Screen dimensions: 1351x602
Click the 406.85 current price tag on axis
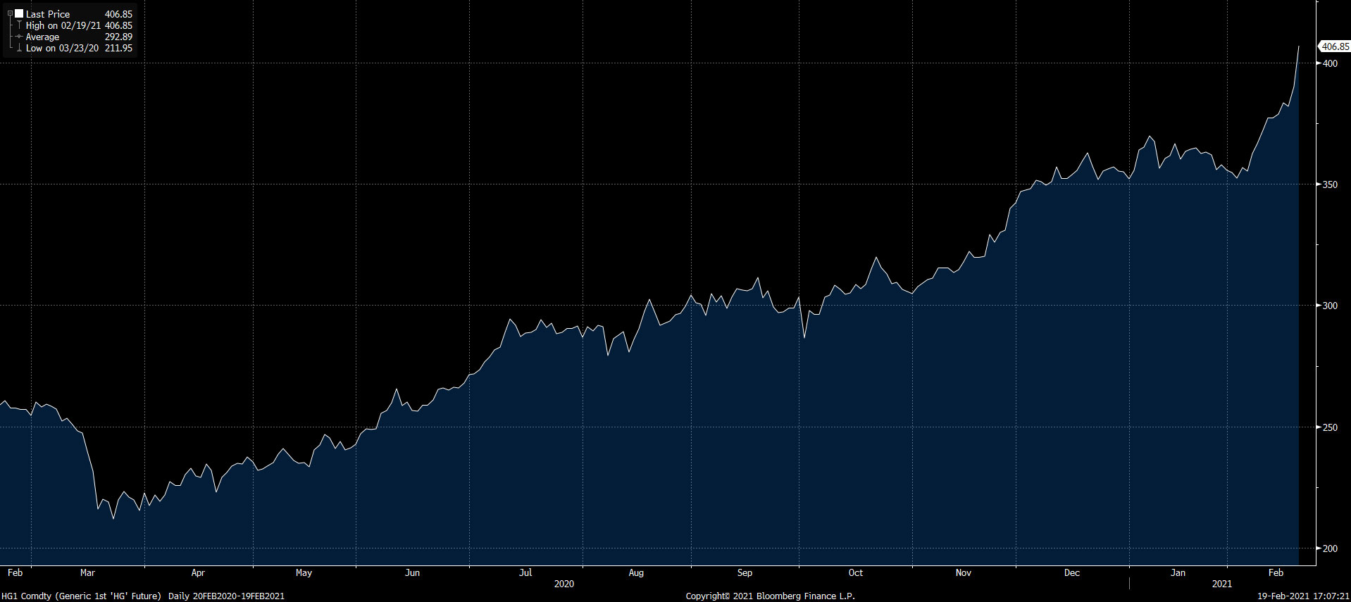tap(1334, 46)
